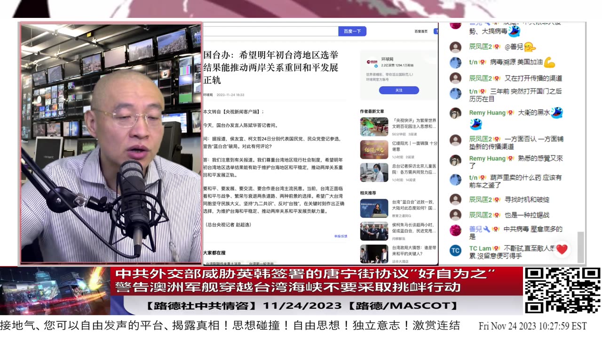
Task: Click blue laughing emoji after 大衛的黑水
Action: [x=557, y=113]
